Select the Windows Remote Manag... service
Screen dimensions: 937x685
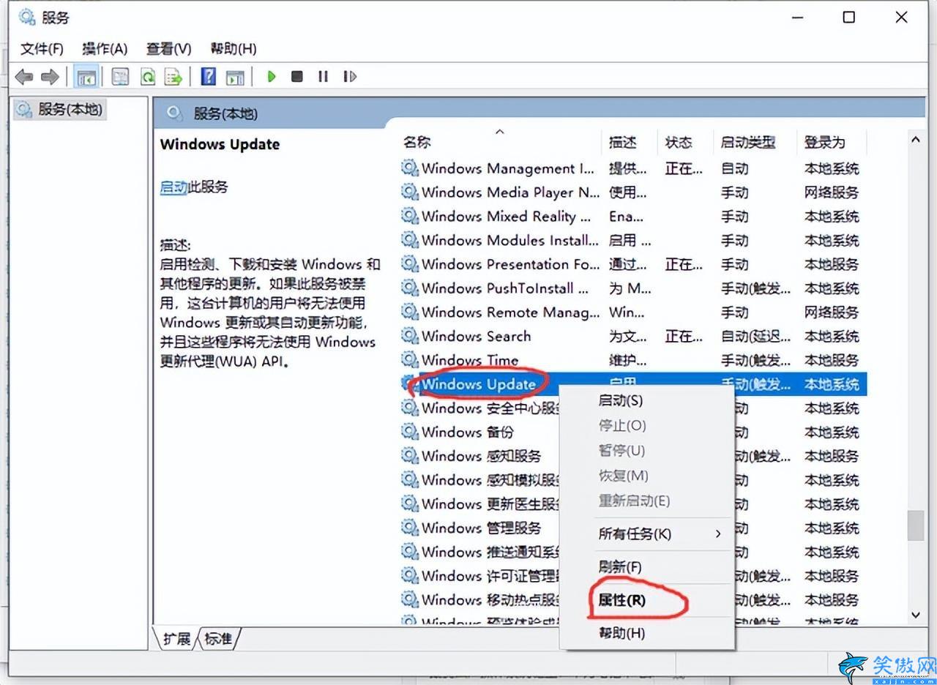633,312
